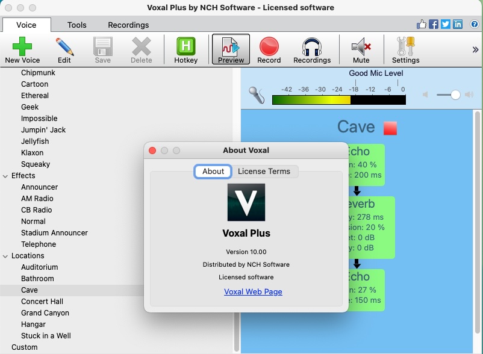Open help with the question mark icon
The width and height of the screenshot is (483, 354).
pos(475,24)
